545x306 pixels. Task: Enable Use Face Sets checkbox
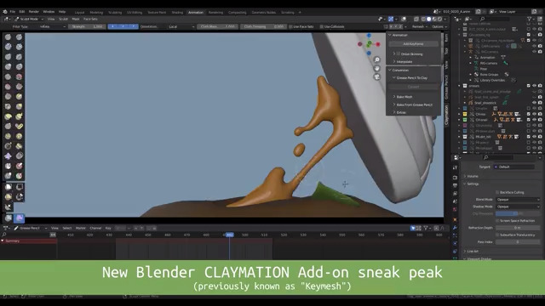[291, 26]
